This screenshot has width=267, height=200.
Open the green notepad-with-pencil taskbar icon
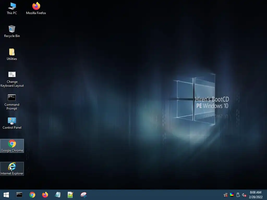click(x=70, y=195)
